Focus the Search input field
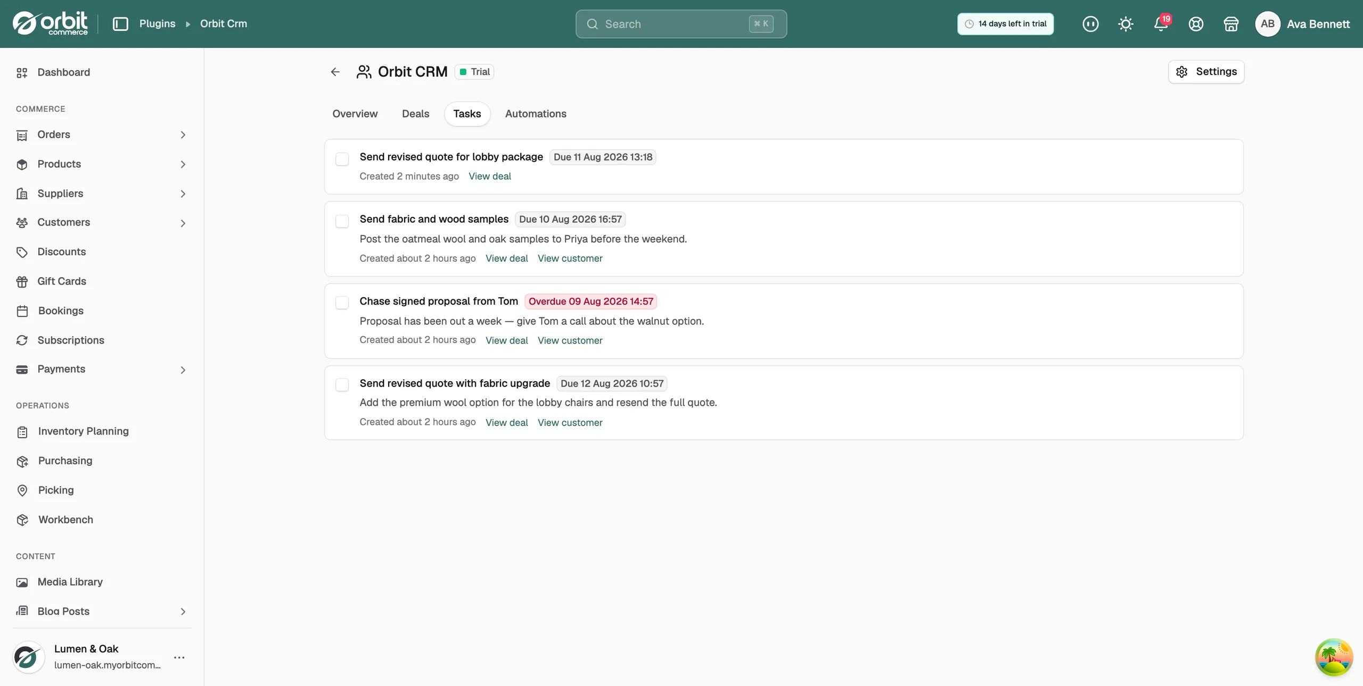Image resolution: width=1363 pixels, height=686 pixels. tap(681, 24)
